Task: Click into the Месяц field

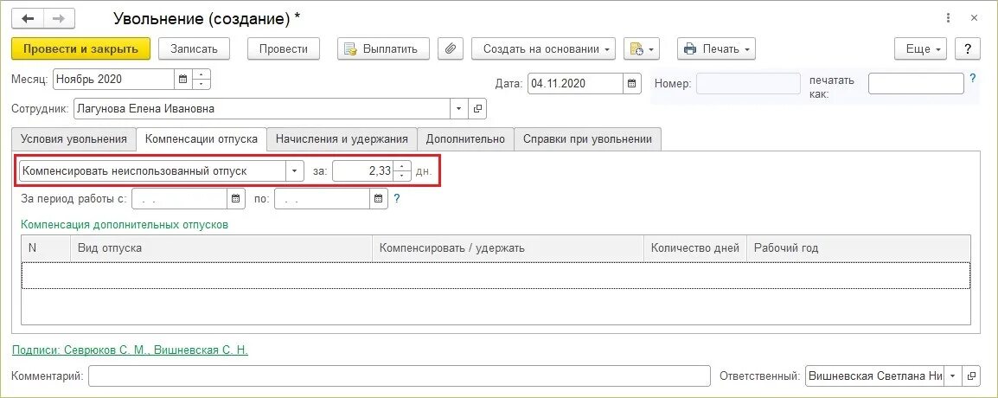Action: (x=113, y=80)
